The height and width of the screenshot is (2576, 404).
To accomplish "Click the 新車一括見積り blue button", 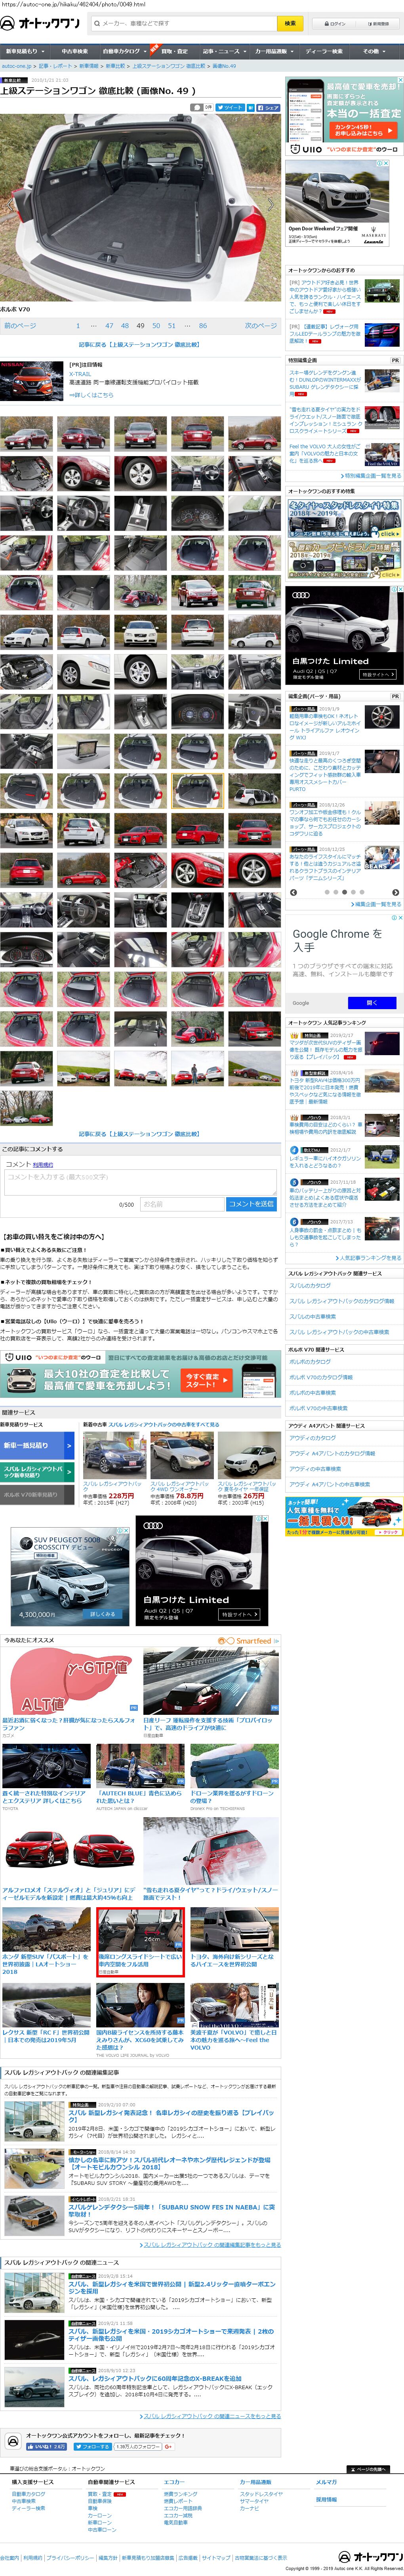I will pyautogui.click(x=36, y=1445).
